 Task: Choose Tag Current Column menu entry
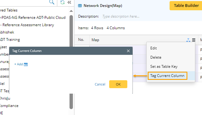tap(167, 76)
